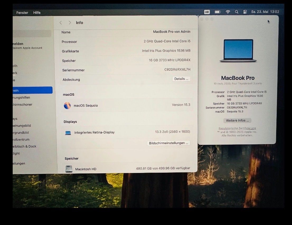
Task: Click the Details ... button next to Abdeckung
Action: point(181,79)
